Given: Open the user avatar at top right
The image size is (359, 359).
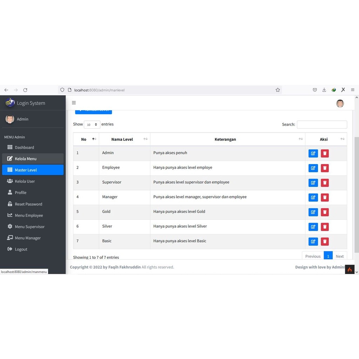Looking at the screenshot, I should [339, 103].
